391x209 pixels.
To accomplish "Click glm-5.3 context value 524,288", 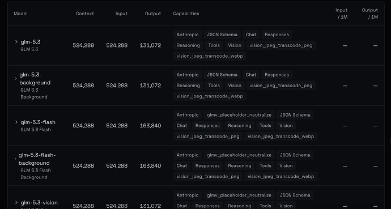I will pos(83,45).
